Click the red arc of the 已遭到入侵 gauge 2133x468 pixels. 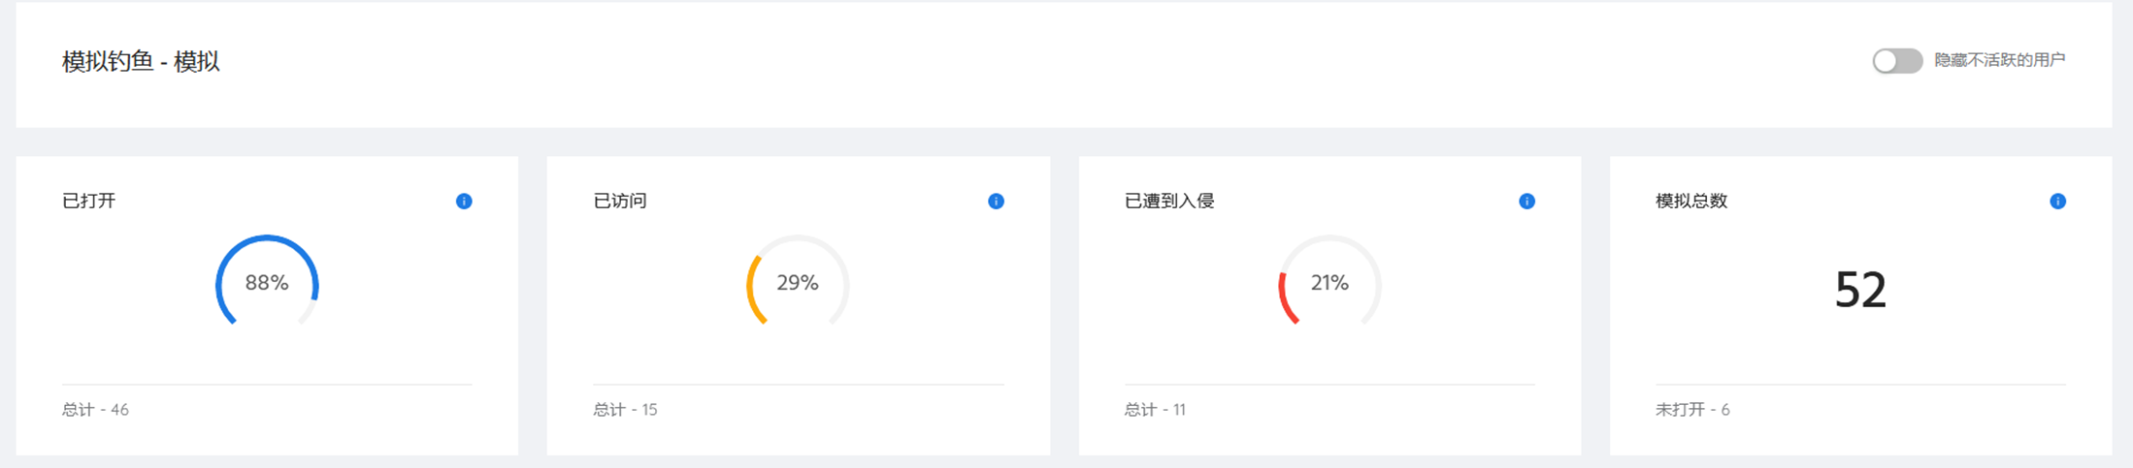1284,296
